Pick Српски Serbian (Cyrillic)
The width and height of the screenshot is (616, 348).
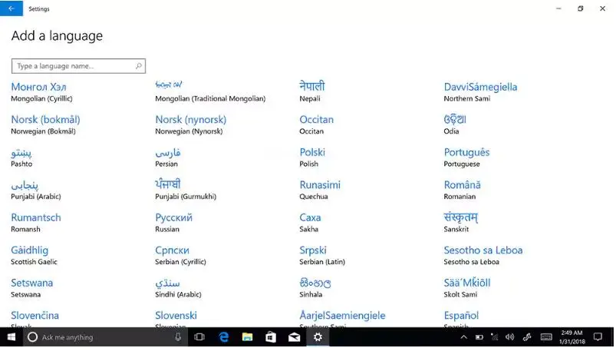pyautogui.click(x=181, y=255)
